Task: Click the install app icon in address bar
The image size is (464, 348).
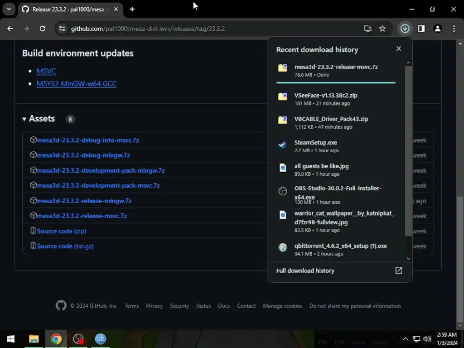Action: pos(367,29)
